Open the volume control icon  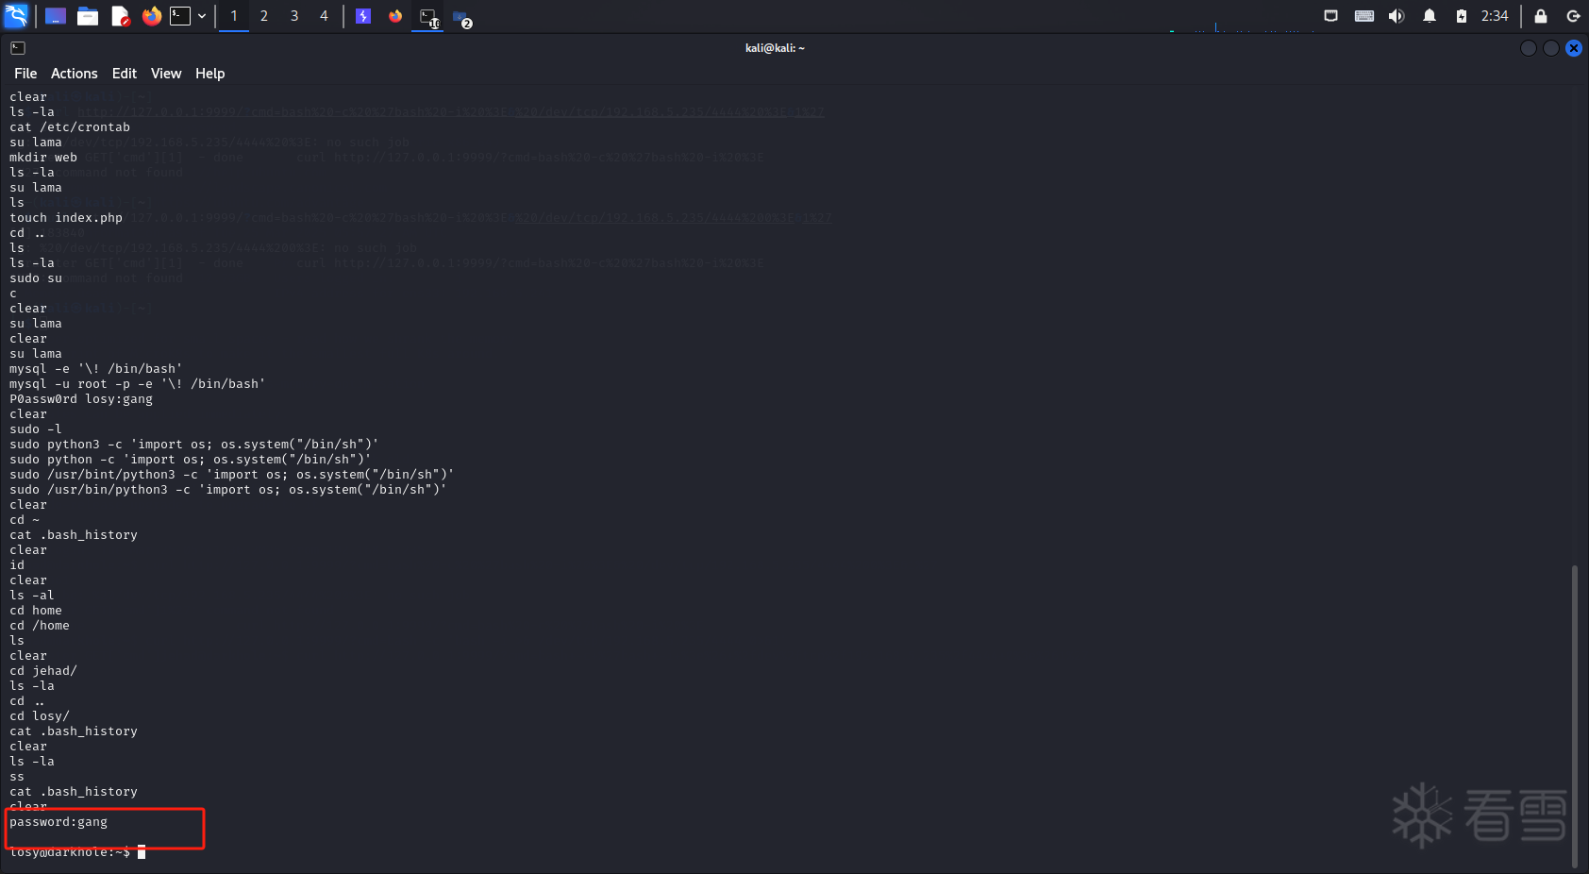(1397, 16)
